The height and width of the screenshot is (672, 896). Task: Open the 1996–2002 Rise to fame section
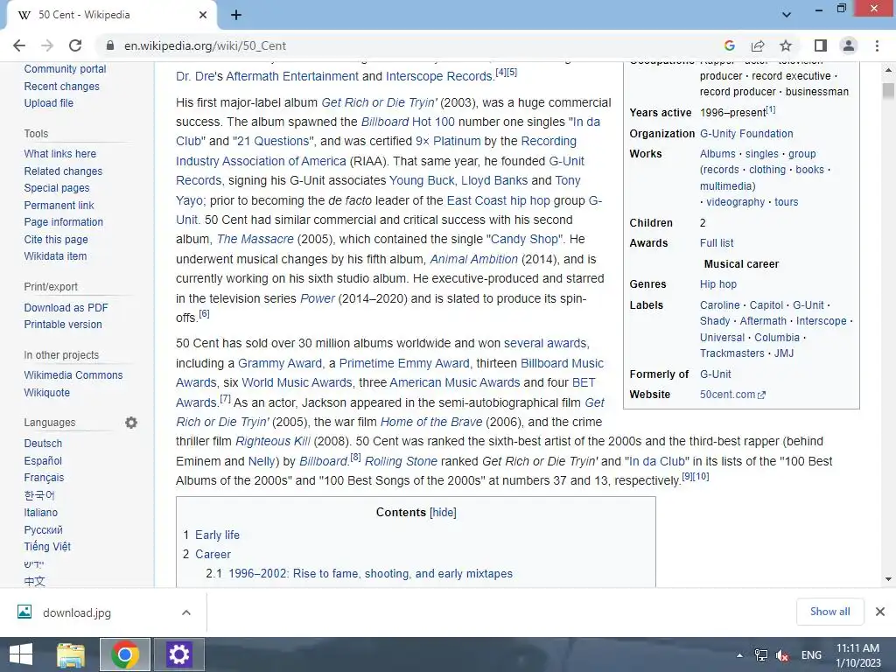370,574
